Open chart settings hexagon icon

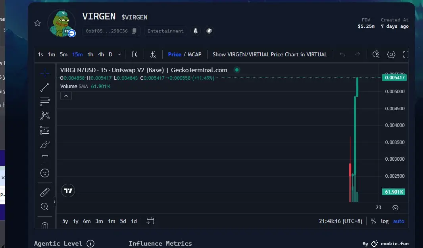pyautogui.click(x=391, y=54)
